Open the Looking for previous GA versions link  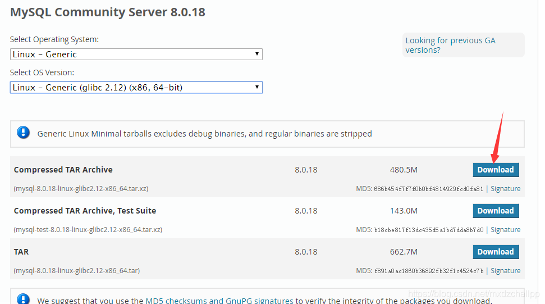[451, 45]
